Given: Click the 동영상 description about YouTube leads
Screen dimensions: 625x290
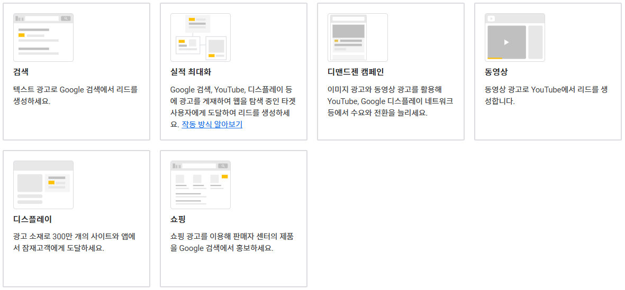Looking at the screenshot, I should 546,95.
